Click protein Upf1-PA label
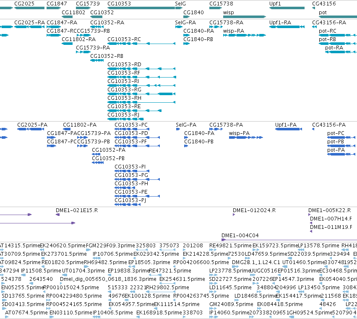Viewport: 357px width, 319px height. [286, 125]
